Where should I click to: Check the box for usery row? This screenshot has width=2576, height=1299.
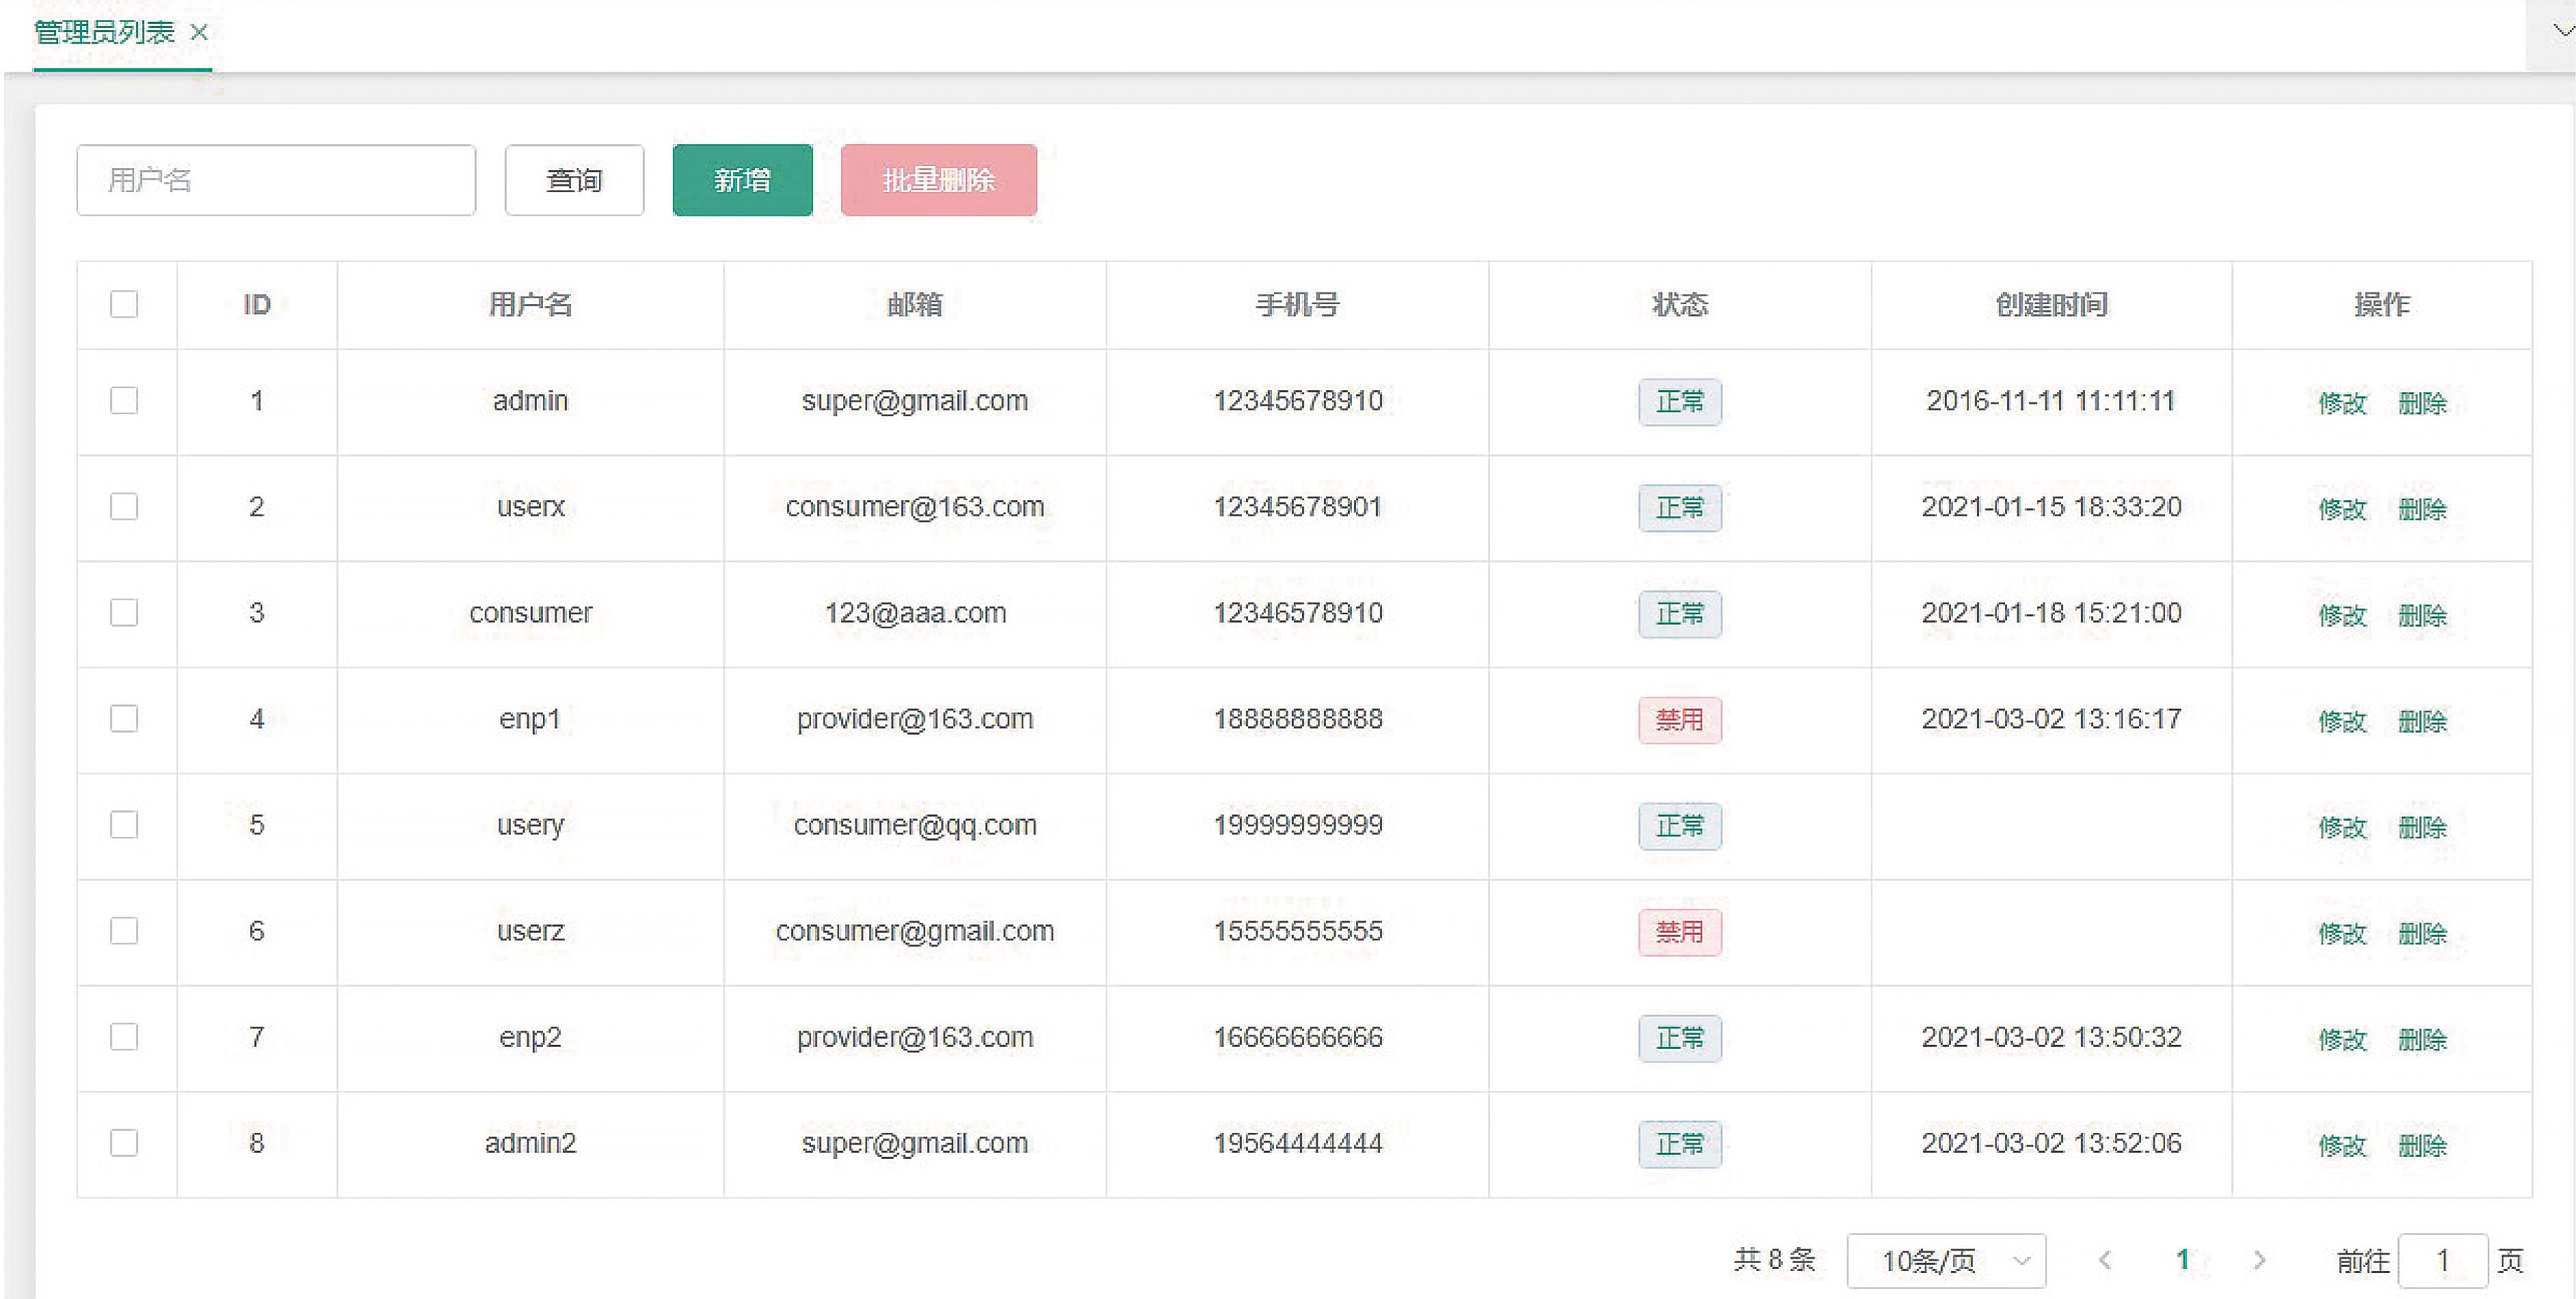[124, 824]
